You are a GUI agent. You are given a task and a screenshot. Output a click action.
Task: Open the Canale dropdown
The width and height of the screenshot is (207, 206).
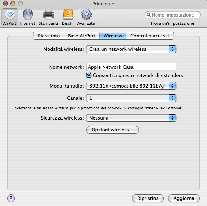pos(131,98)
